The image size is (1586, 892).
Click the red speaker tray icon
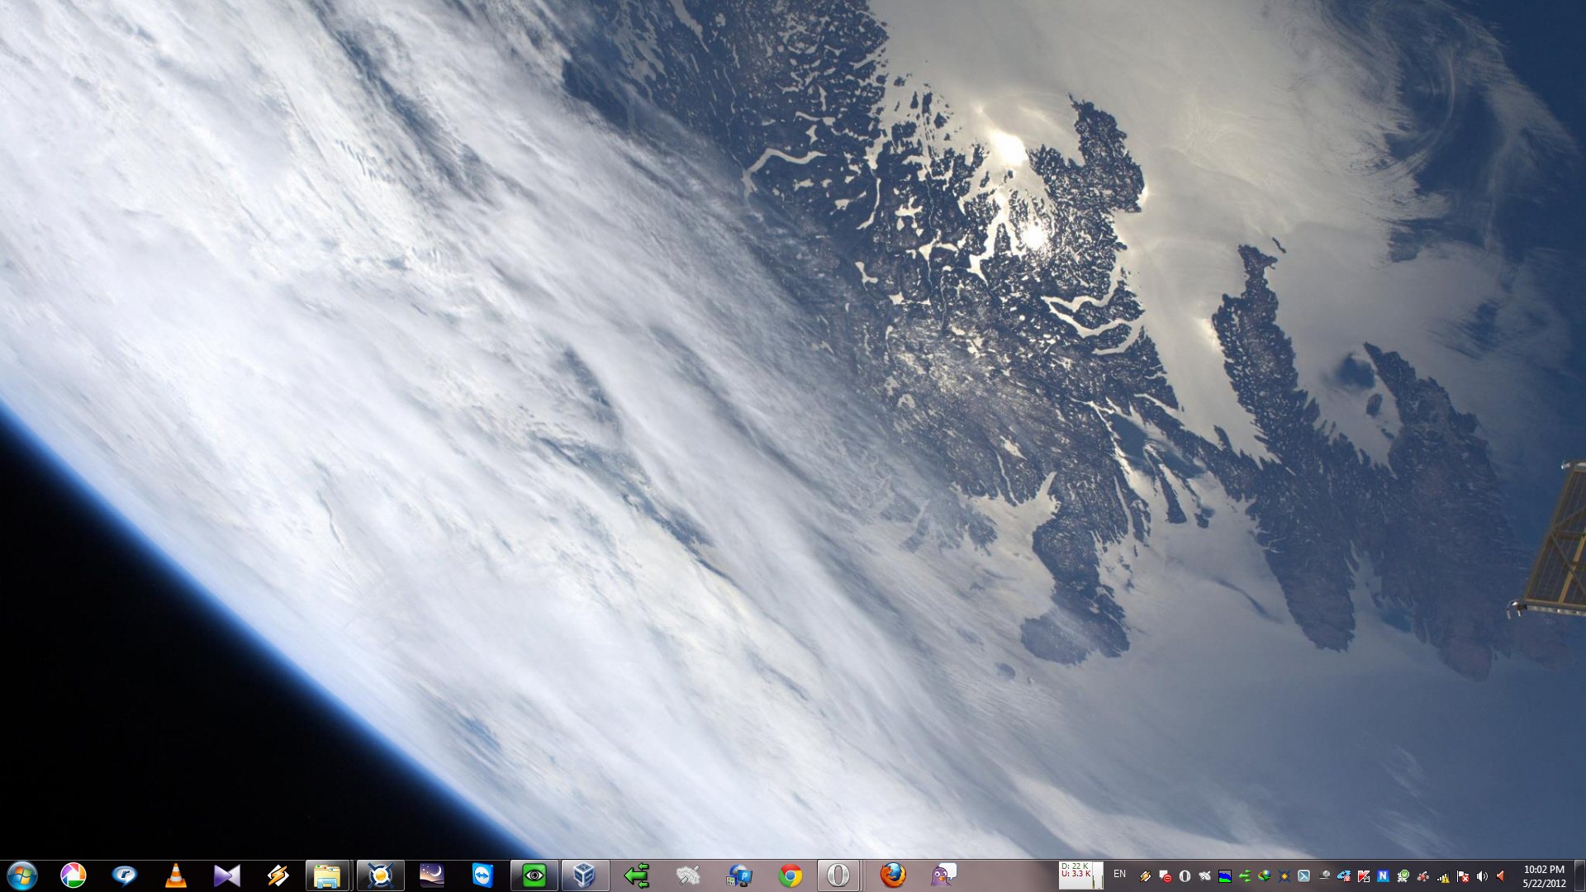coord(1501,876)
